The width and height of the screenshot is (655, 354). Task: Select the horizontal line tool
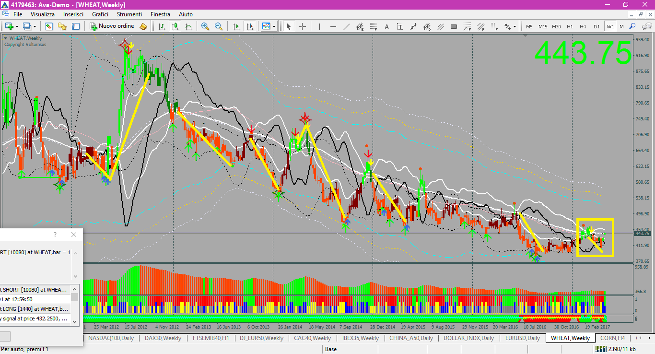[333, 26]
